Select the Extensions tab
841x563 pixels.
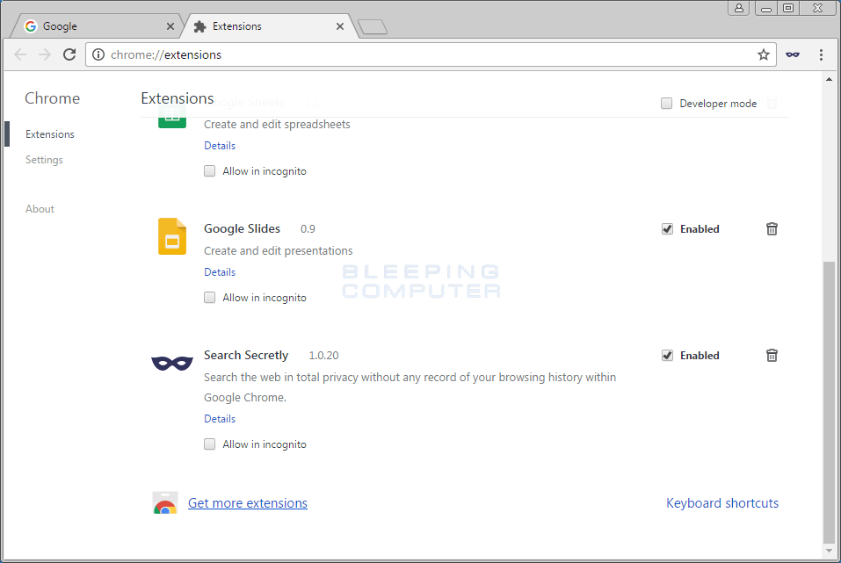click(x=268, y=26)
